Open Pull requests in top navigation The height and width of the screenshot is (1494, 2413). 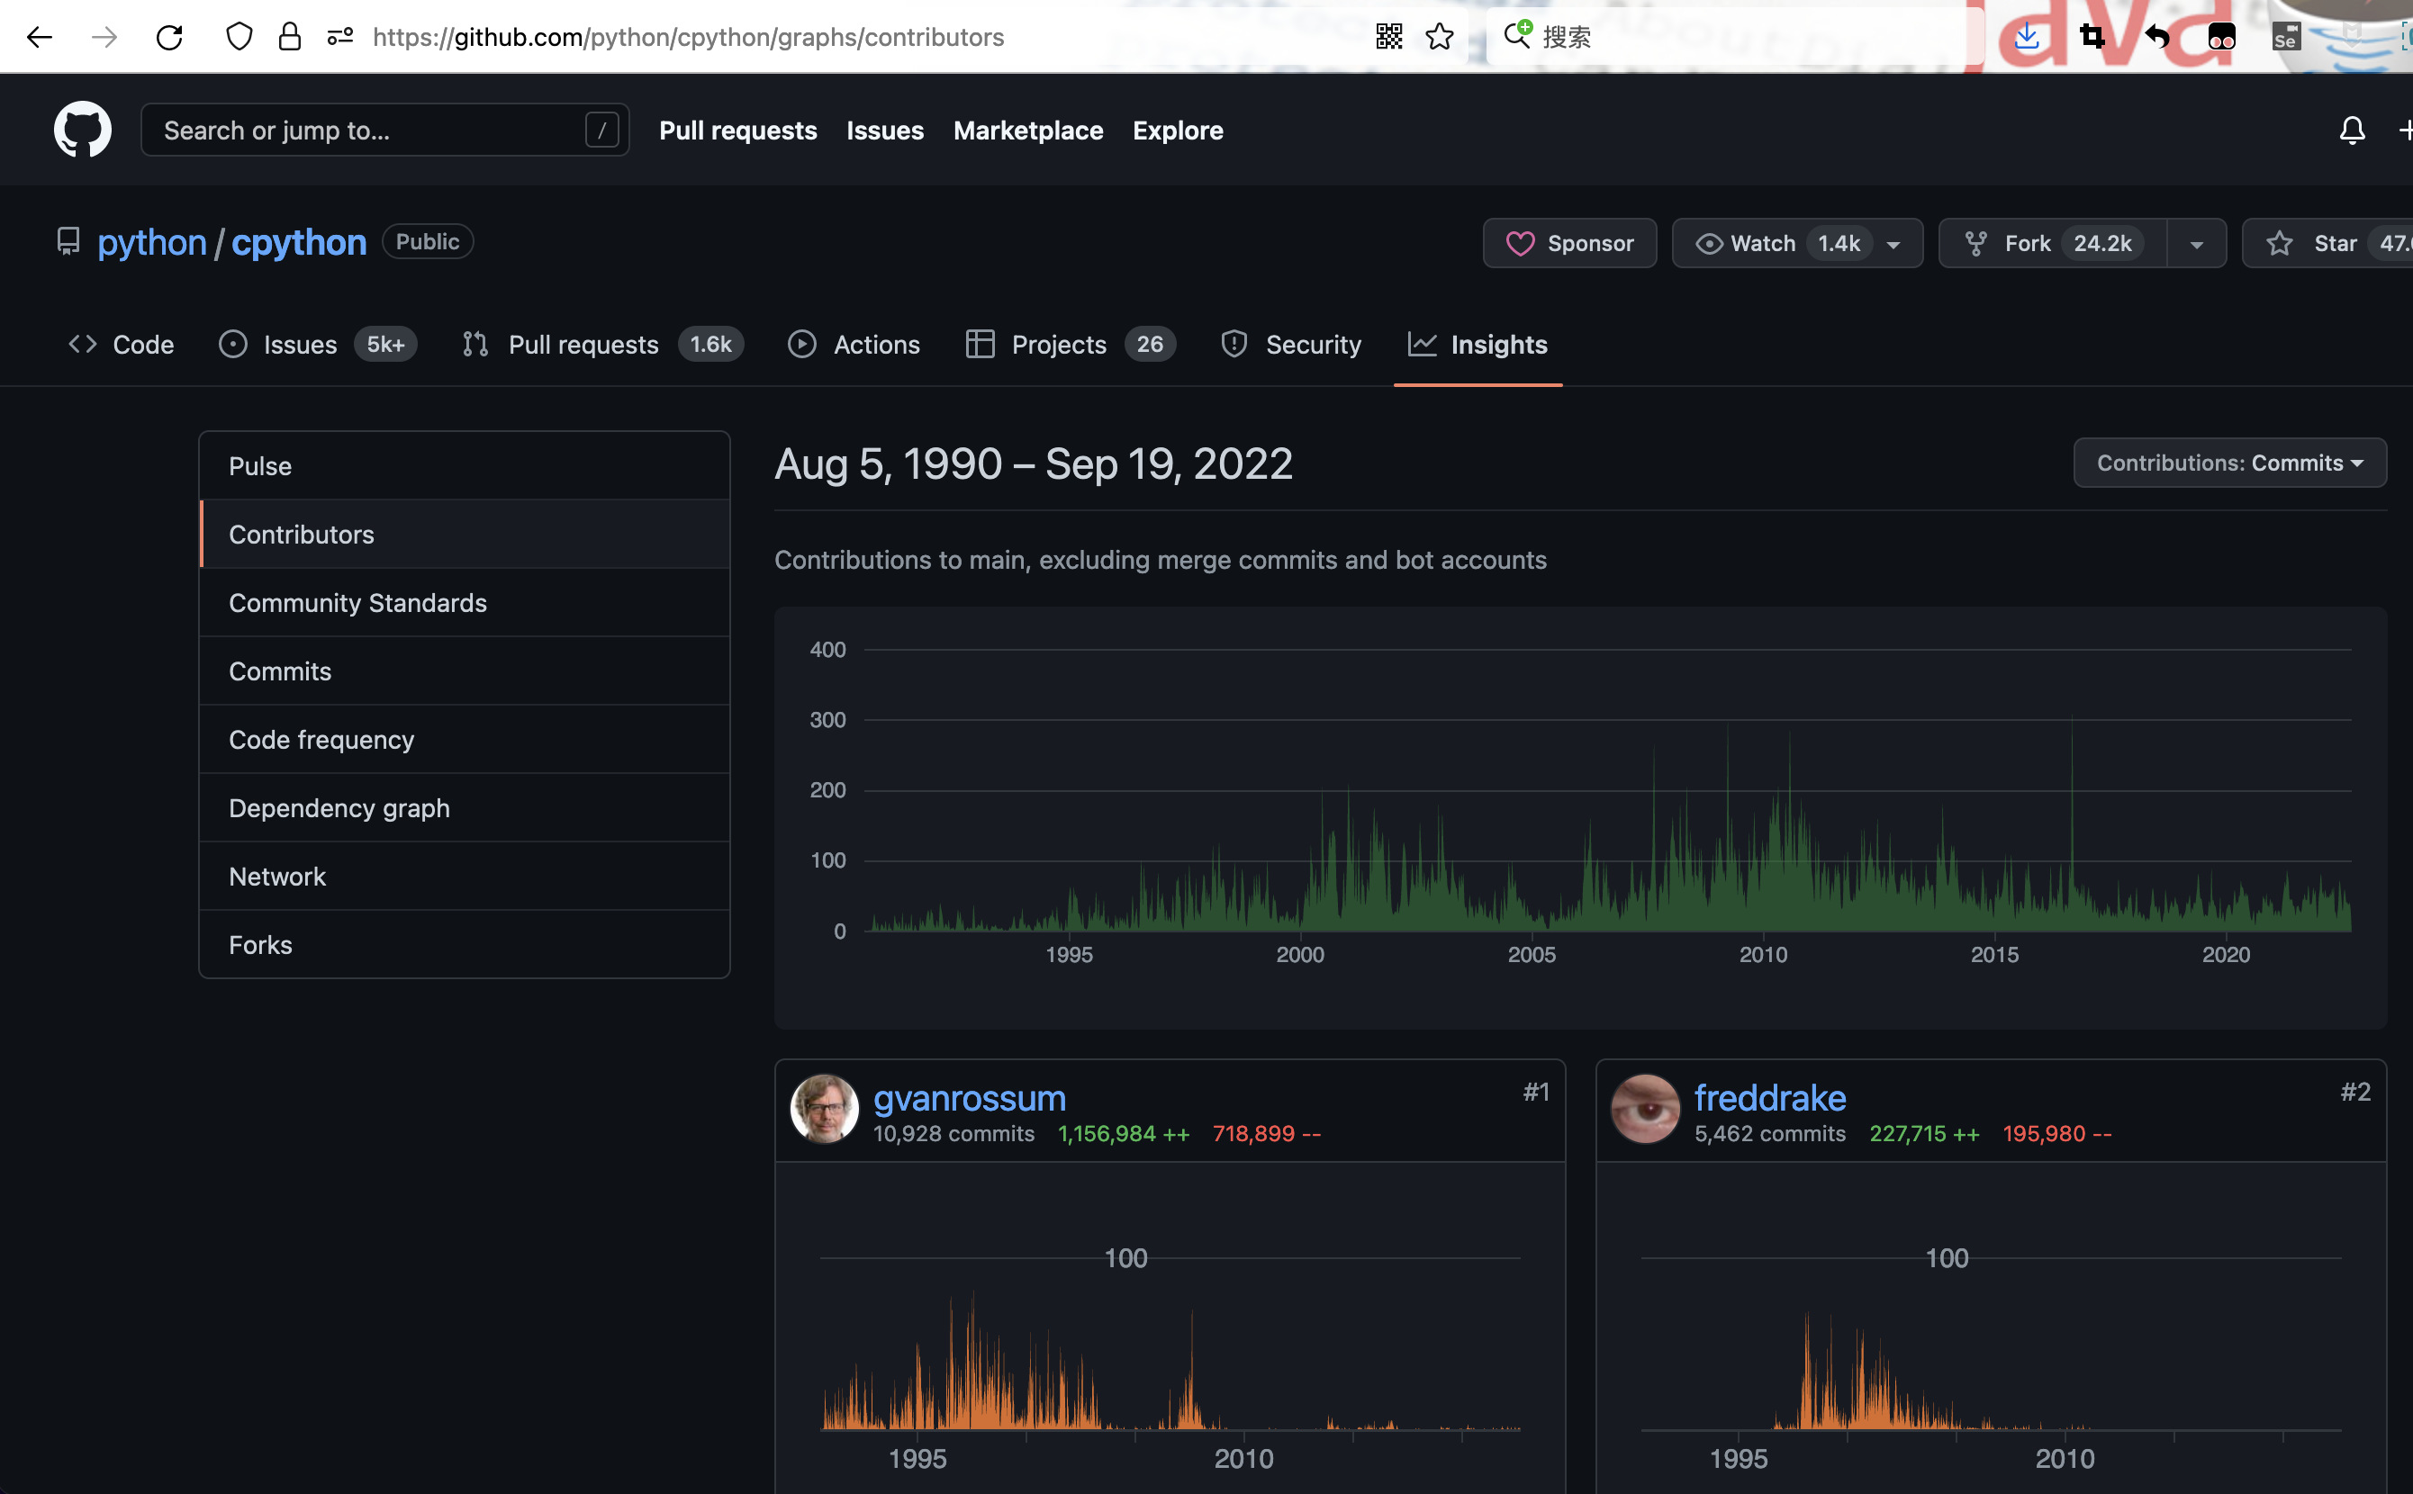tap(737, 130)
